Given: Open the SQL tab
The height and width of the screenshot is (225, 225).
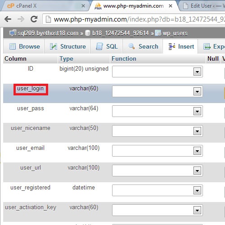Looking at the screenshot, I should point(107,46).
